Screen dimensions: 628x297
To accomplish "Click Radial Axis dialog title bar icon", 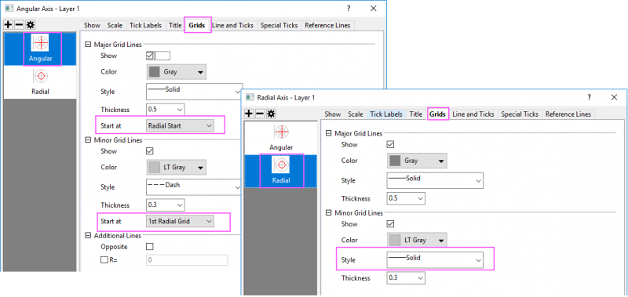I will (x=250, y=97).
